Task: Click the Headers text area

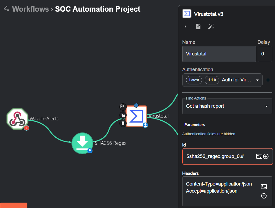Action: tap(227, 192)
